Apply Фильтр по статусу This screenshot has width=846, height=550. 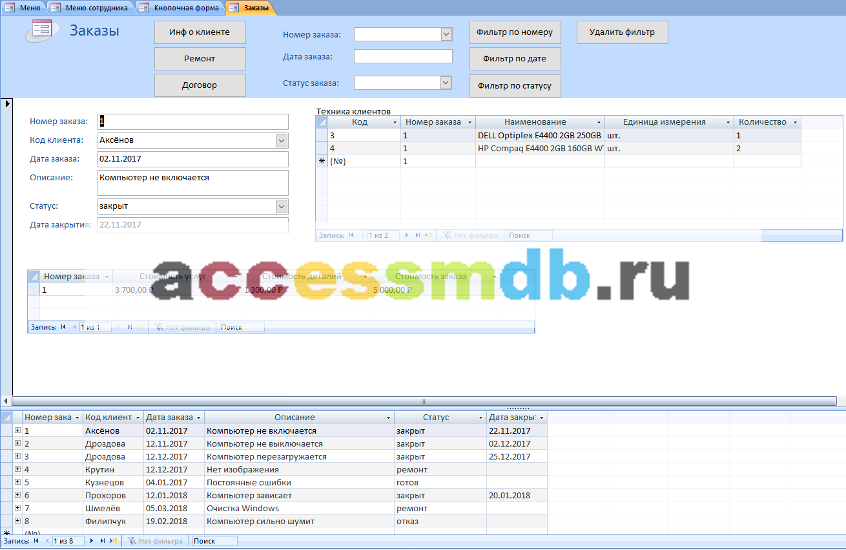coord(515,85)
